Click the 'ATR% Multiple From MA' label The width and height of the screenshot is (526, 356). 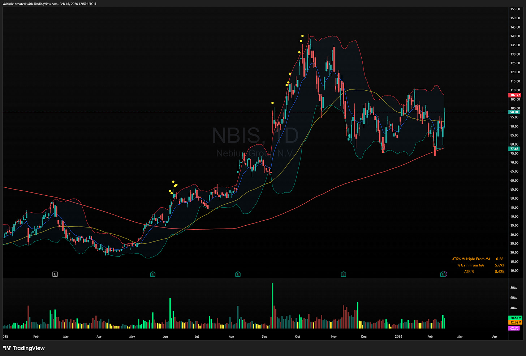(471, 259)
